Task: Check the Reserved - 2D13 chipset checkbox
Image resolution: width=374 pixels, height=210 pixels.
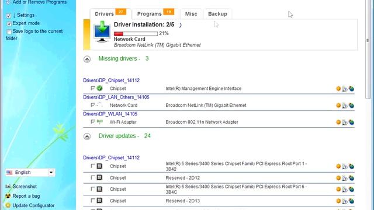Action: pos(93,201)
